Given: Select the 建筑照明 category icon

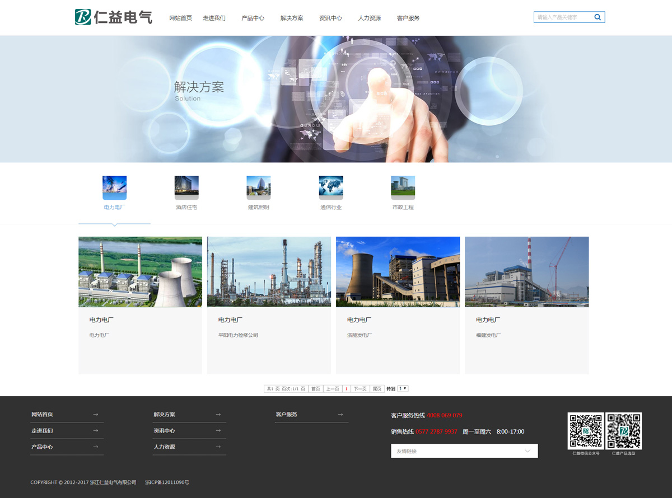Looking at the screenshot, I should (x=259, y=187).
